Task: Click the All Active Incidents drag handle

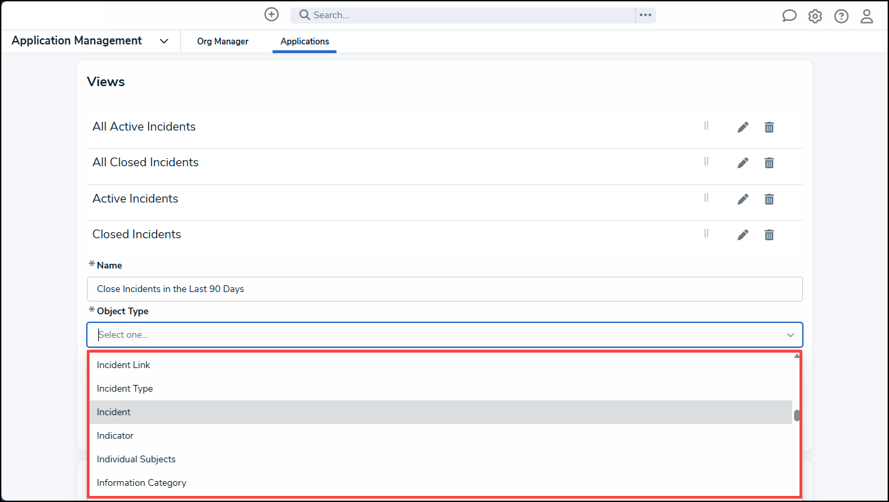Action: [x=706, y=126]
